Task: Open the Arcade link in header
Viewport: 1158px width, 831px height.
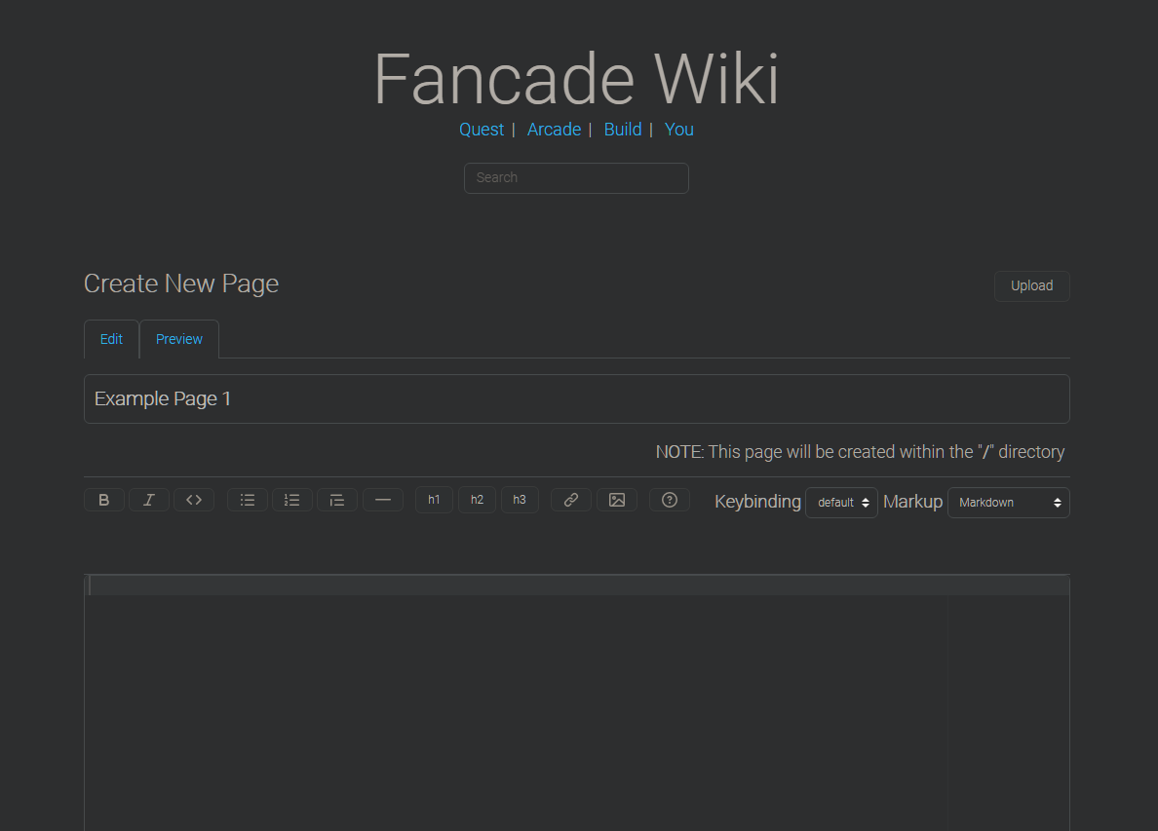Action: (x=554, y=130)
